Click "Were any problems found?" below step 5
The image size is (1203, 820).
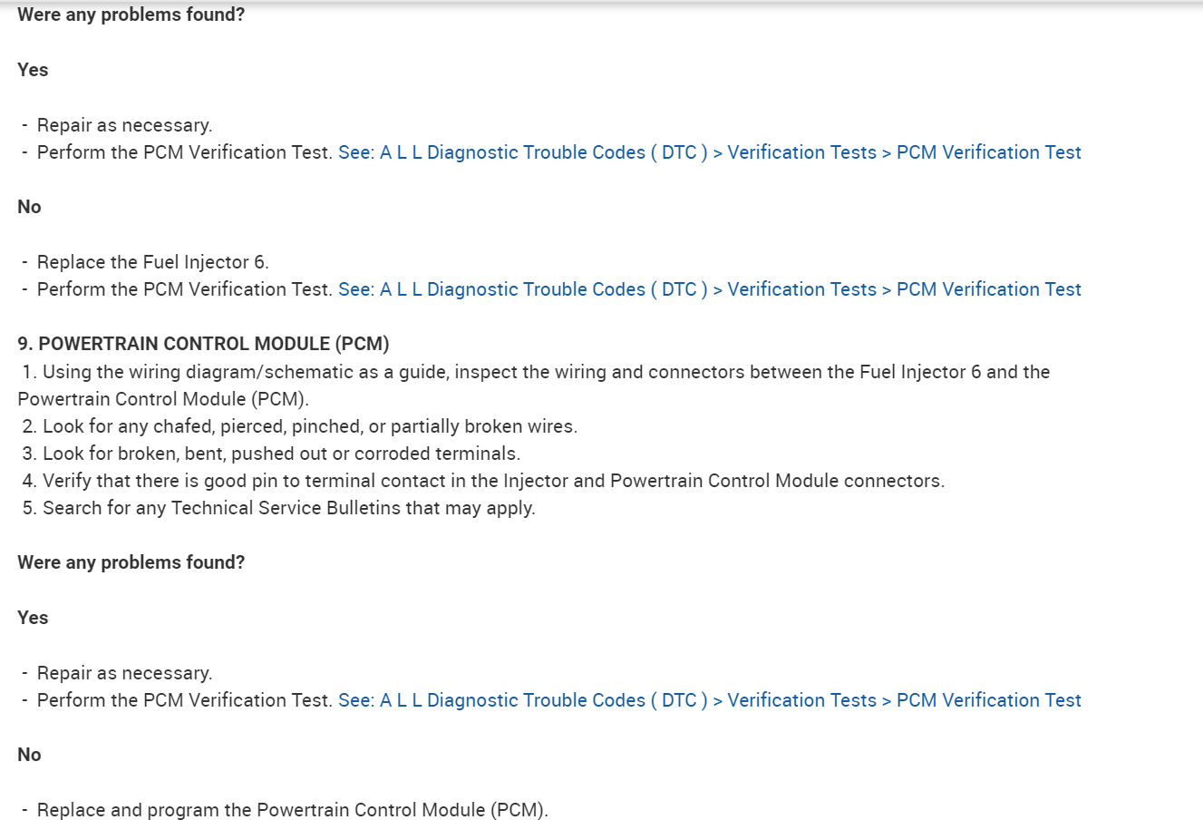click(x=131, y=562)
